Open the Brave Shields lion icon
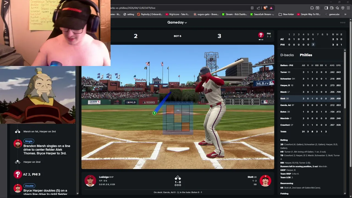 click(265, 8)
